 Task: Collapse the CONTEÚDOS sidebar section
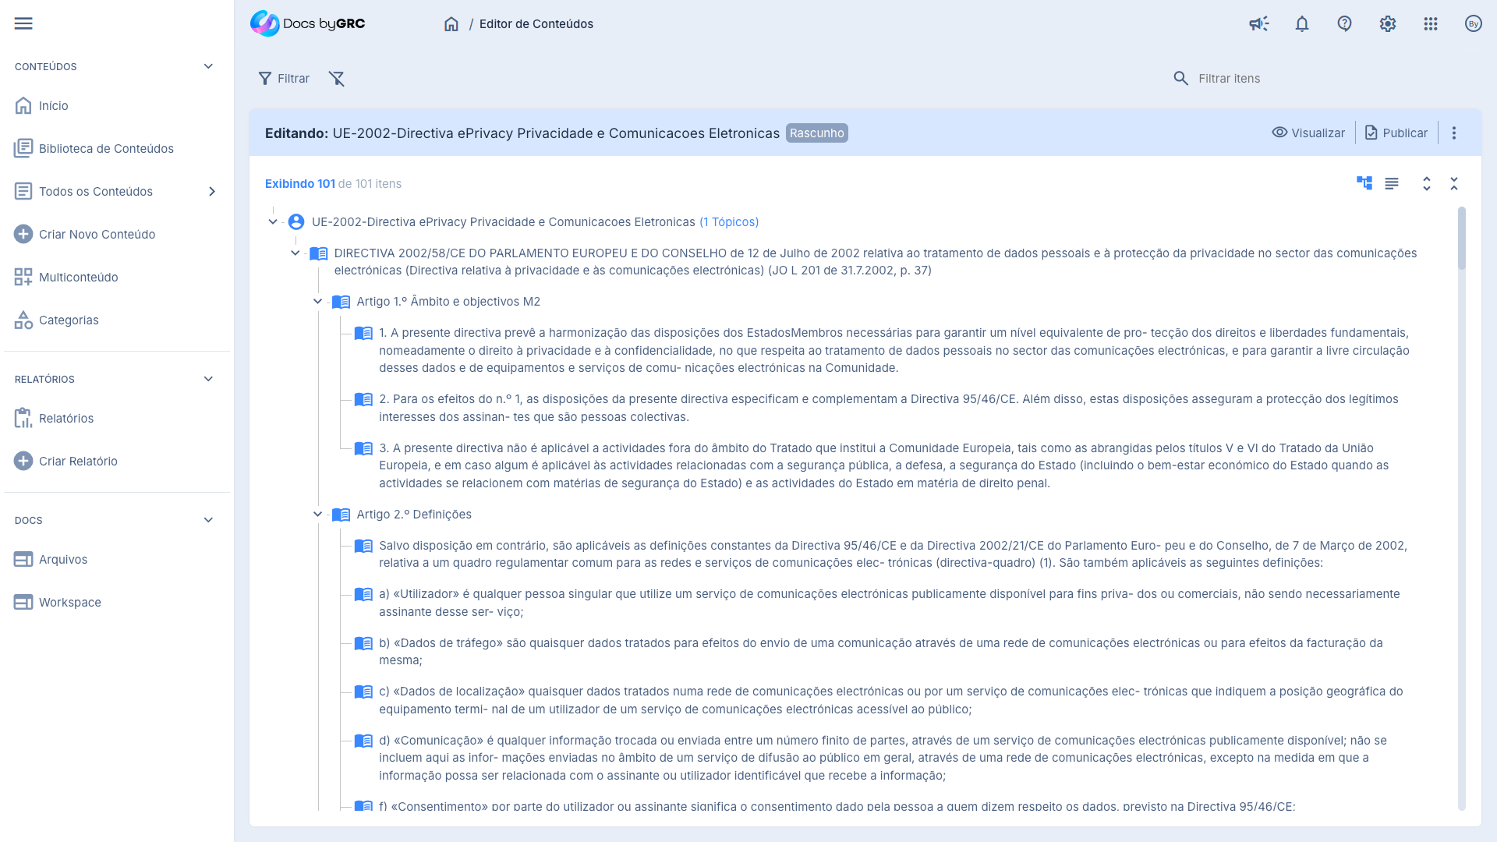click(208, 66)
